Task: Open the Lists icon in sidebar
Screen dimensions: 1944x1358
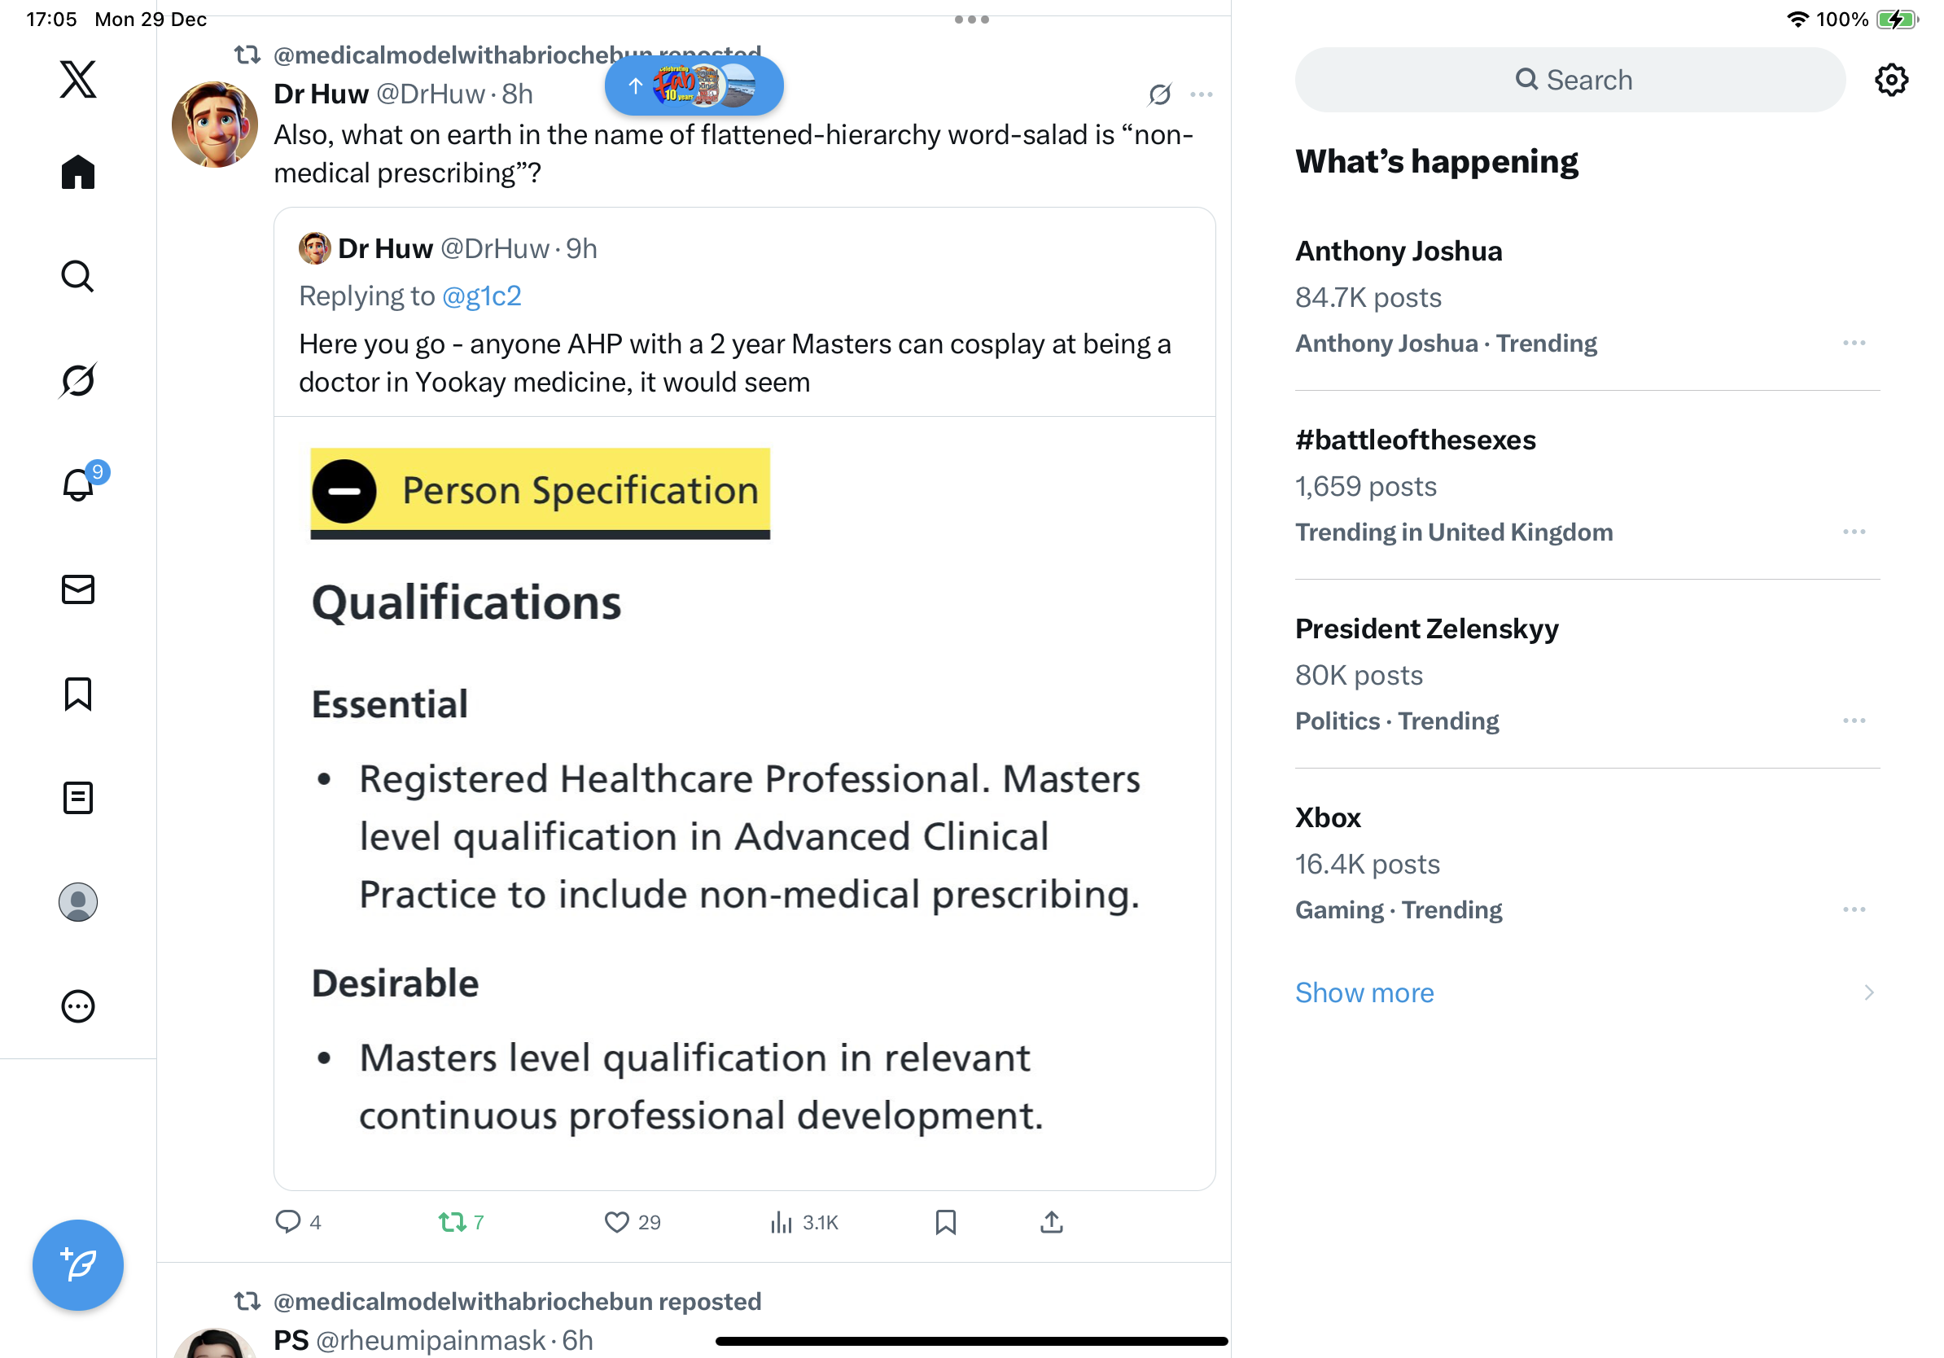Action: pyautogui.click(x=78, y=798)
